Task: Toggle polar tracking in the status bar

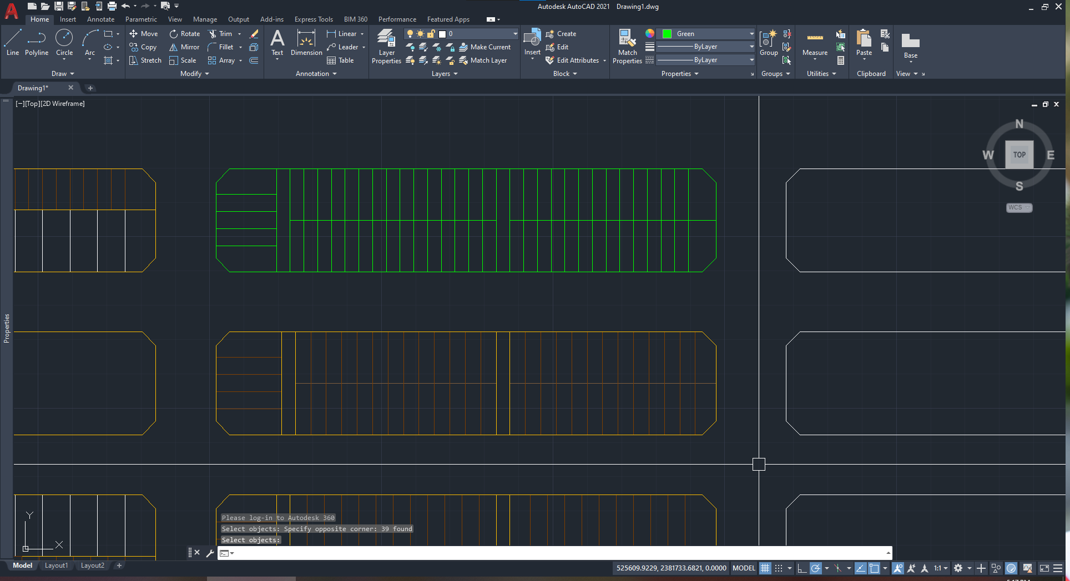Action: point(815,568)
